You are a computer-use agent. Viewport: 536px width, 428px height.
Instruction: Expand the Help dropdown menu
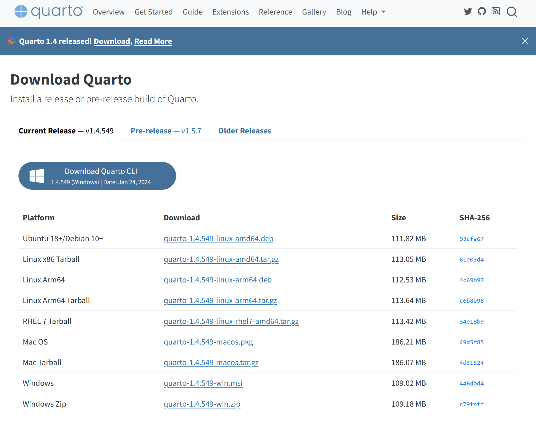(373, 12)
